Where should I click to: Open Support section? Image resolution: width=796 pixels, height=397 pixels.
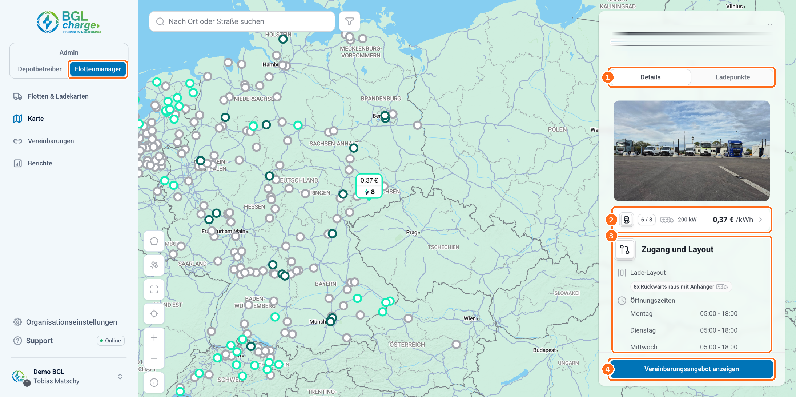39,341
